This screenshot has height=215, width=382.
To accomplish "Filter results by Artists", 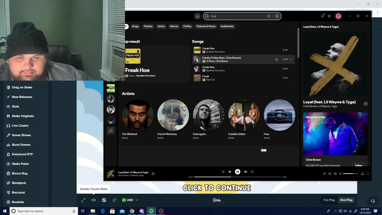I will [x=161, y=26].
